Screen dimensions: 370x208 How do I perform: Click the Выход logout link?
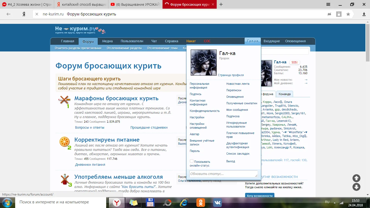(x=231, y=161)
